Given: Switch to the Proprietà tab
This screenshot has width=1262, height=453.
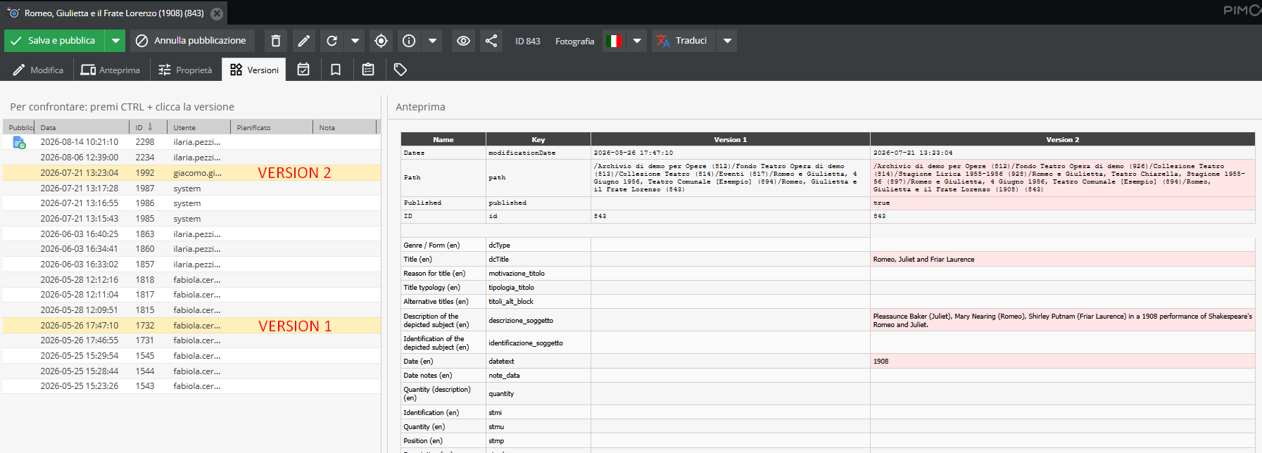Looking at the screenshot, I should [x=185, y=70].
